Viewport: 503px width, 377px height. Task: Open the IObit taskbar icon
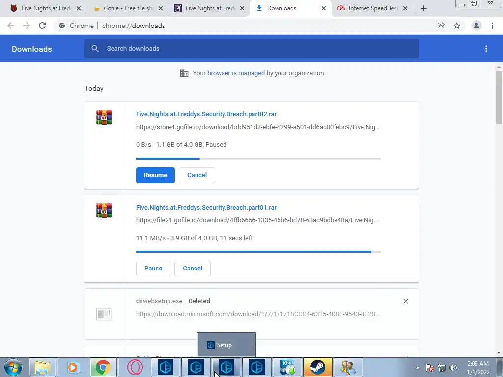point(287,367)
